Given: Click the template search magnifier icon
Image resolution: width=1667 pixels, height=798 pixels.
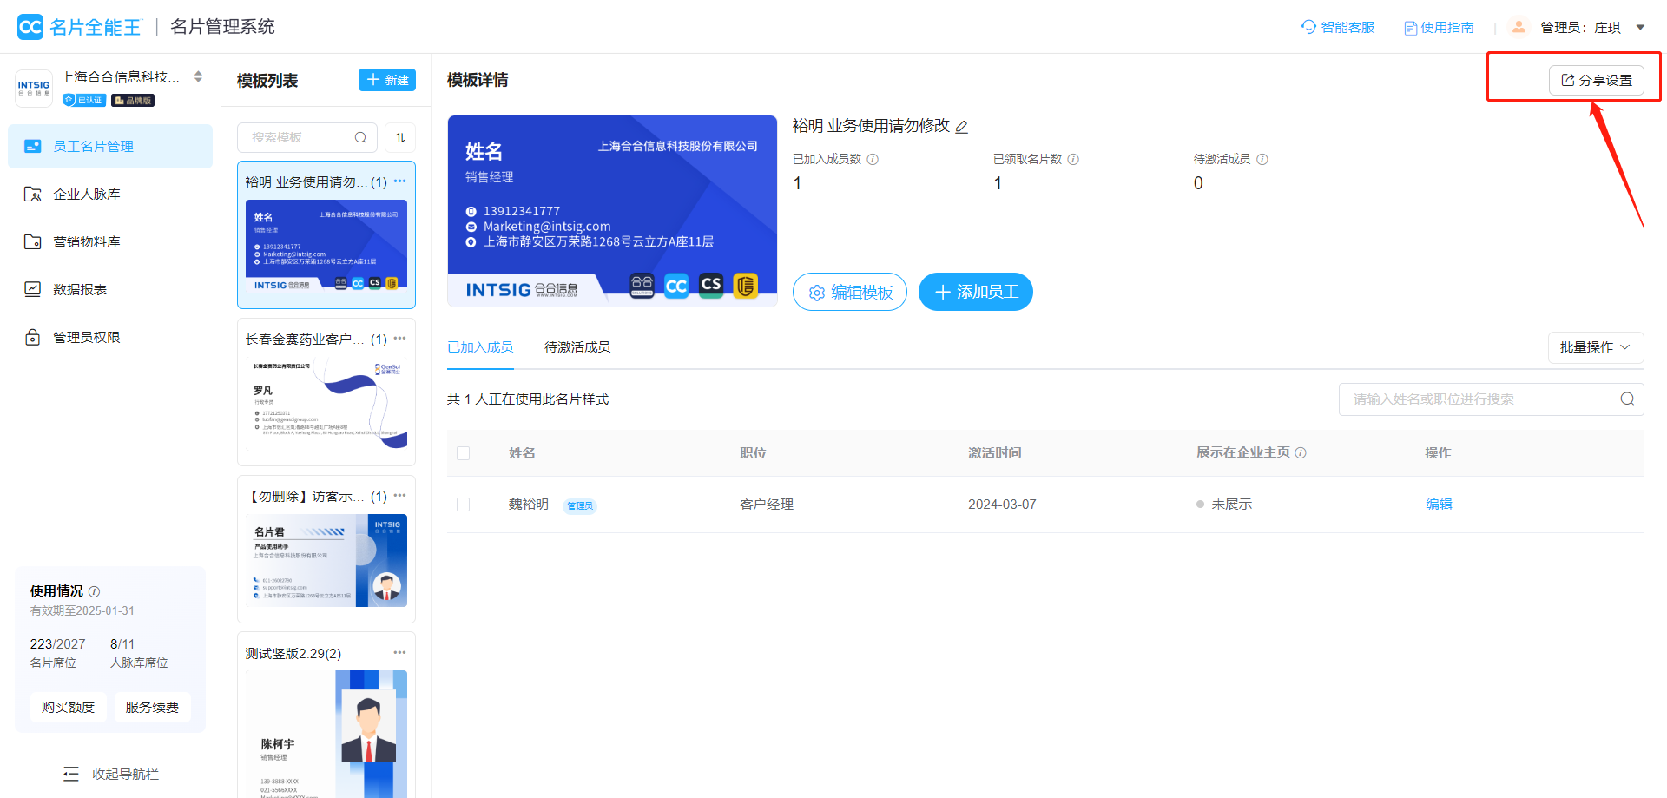Looking at the screenshot, I should pos(360,137).
